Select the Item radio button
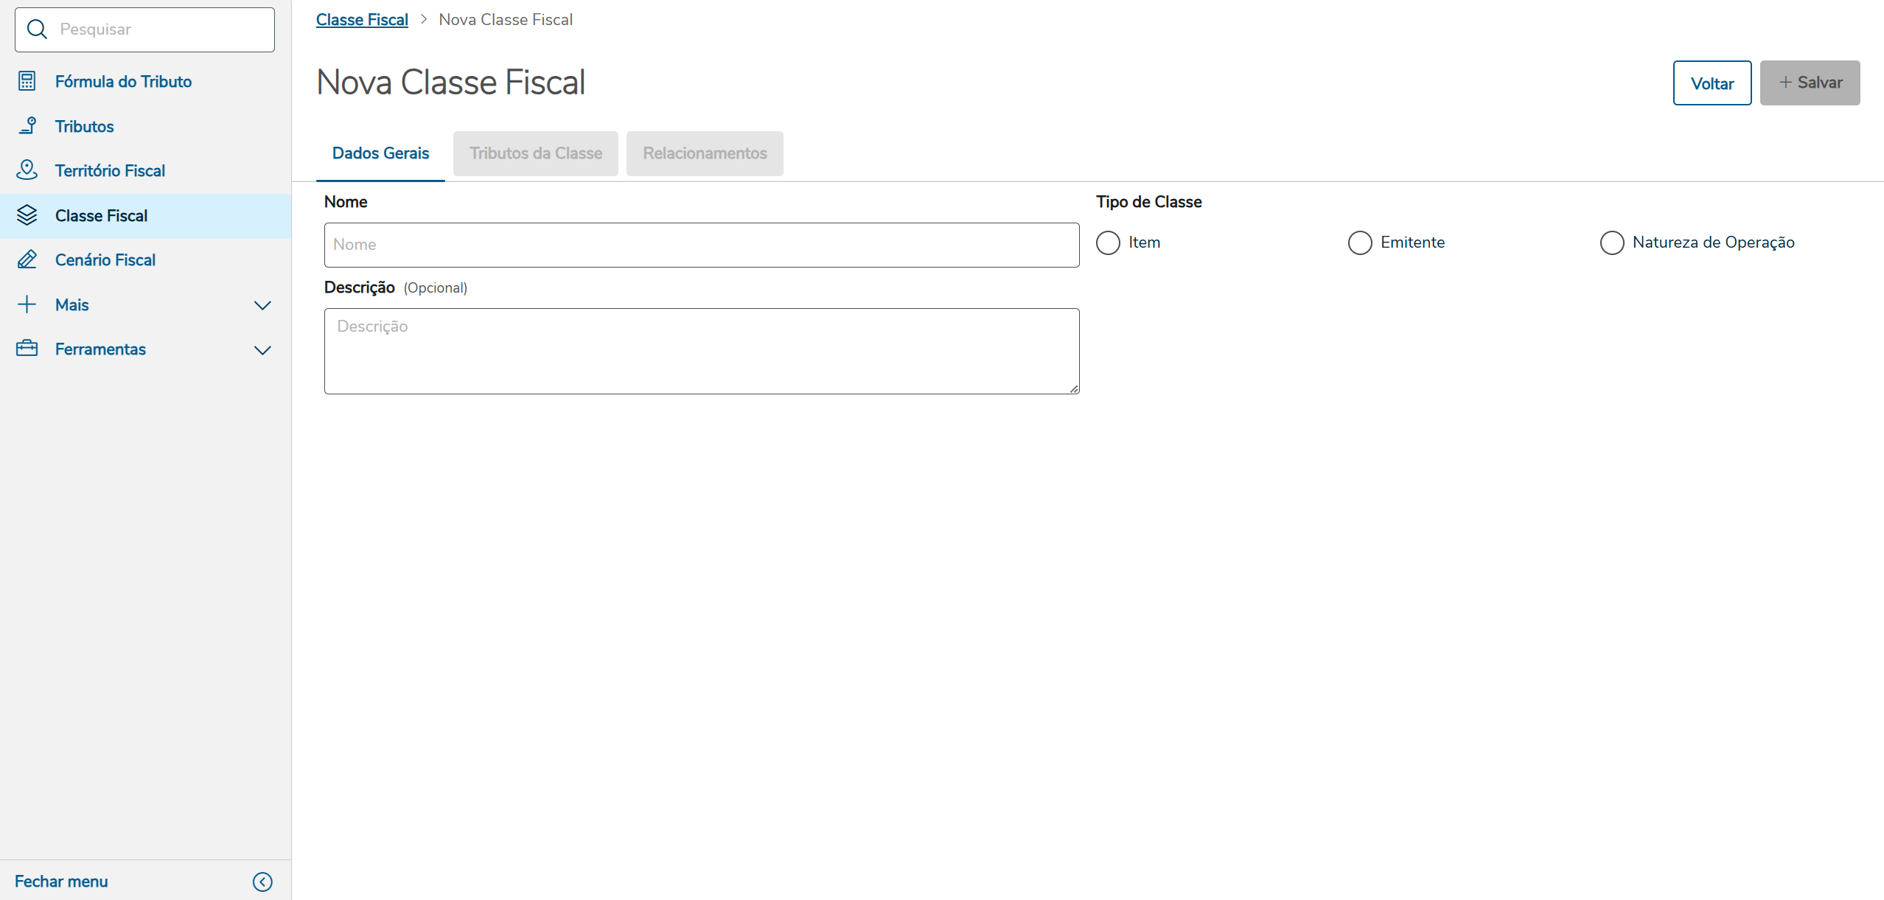 [x=1108, y=243]
